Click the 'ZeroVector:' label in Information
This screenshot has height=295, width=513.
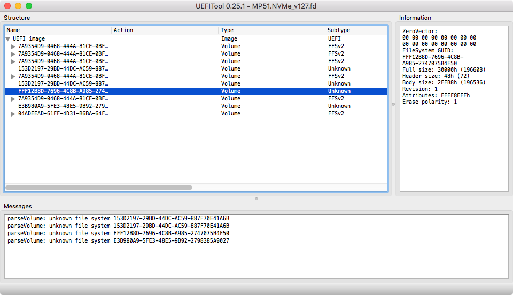(x=420, y=31)
